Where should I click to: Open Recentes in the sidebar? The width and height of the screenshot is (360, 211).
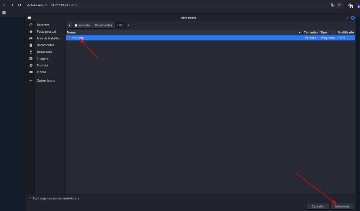click(x=43, y=25)
